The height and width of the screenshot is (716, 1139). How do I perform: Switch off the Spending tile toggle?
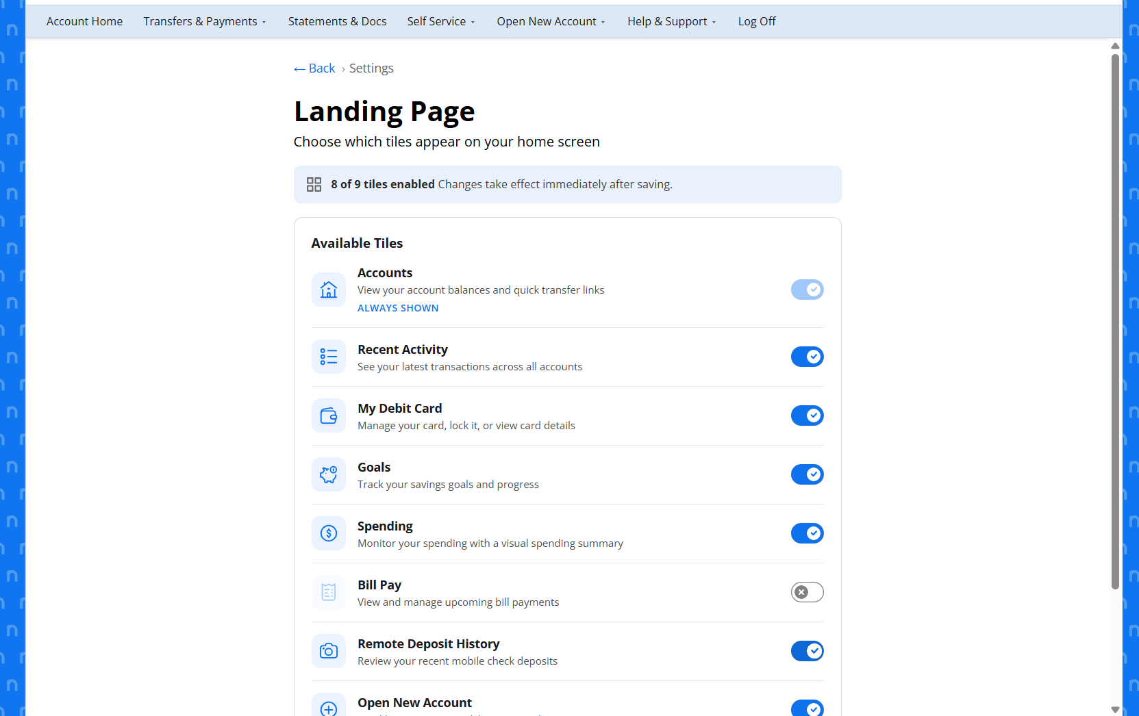807,533
